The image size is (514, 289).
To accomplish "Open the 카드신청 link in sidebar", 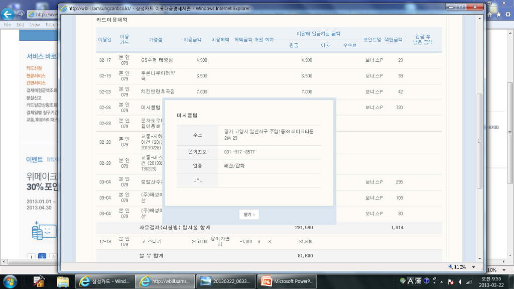I will click(x=34, y=68).
